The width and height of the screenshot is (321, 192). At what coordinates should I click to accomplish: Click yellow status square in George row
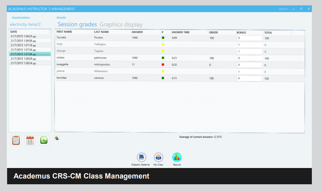pyautogui.click(x=163, y=51)
